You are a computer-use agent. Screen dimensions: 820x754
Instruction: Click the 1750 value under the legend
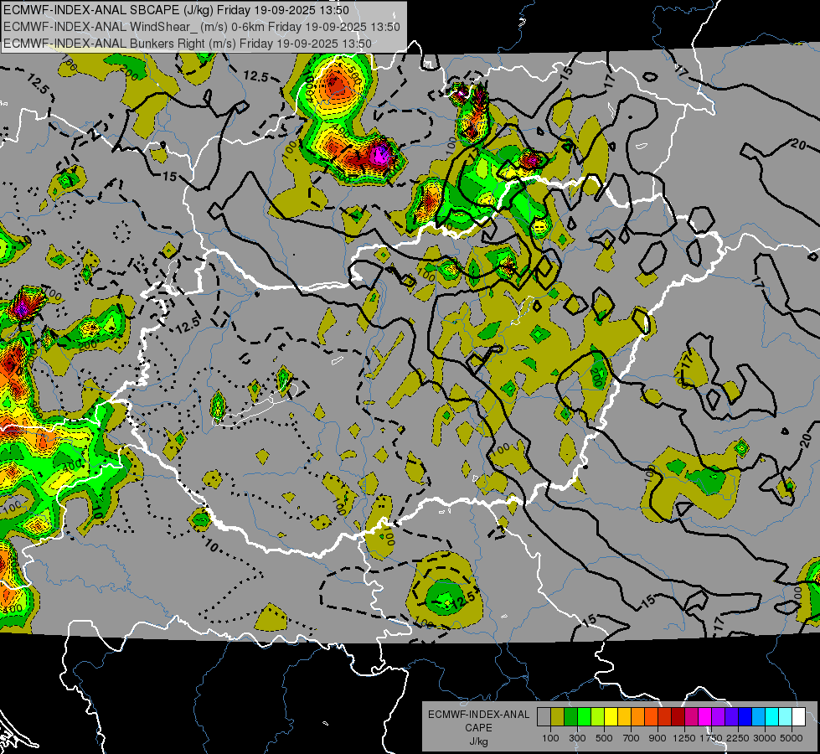point(711,738)
